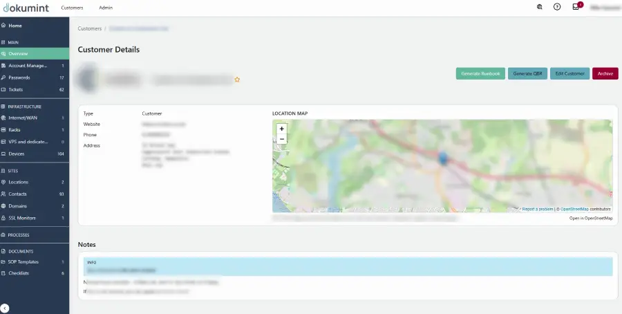Click the INFO note banner
622x314 pixels.
(348, 266)
